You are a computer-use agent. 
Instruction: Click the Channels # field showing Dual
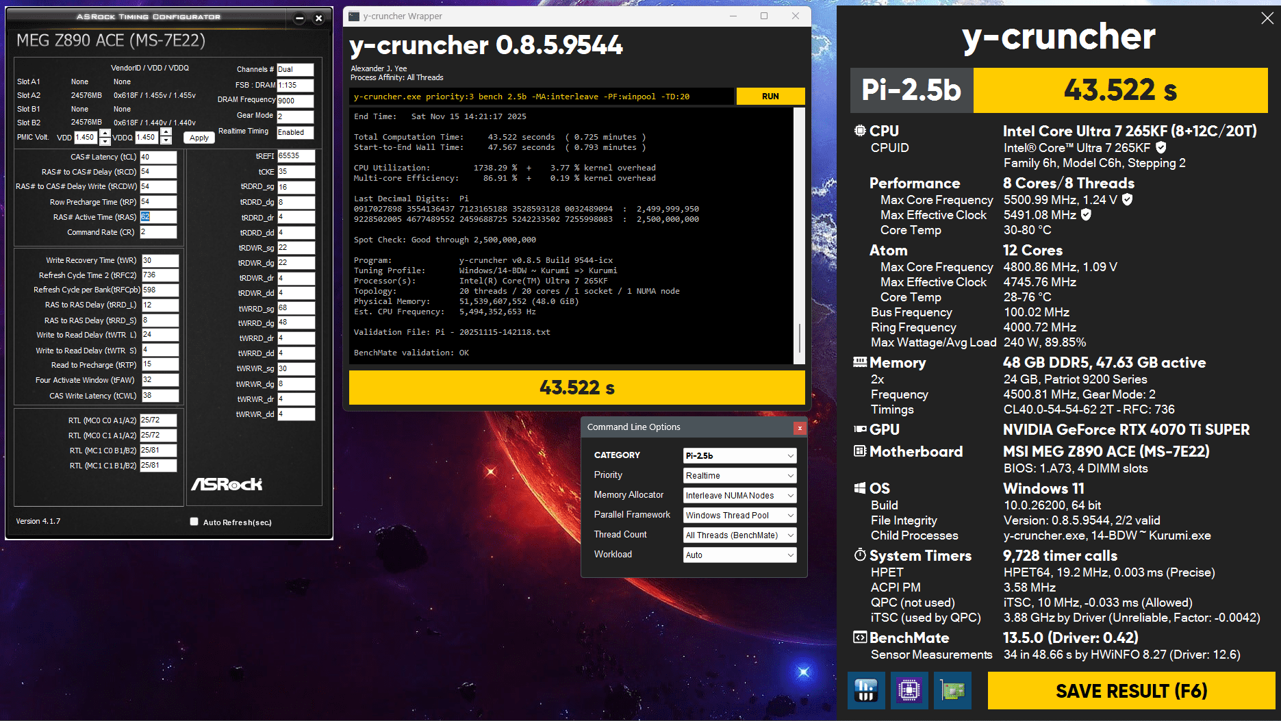(x=295, y=69)
